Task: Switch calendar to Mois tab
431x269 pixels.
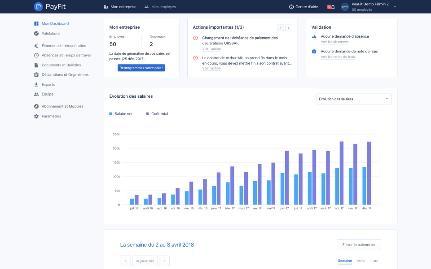Action: coord(361,261)
